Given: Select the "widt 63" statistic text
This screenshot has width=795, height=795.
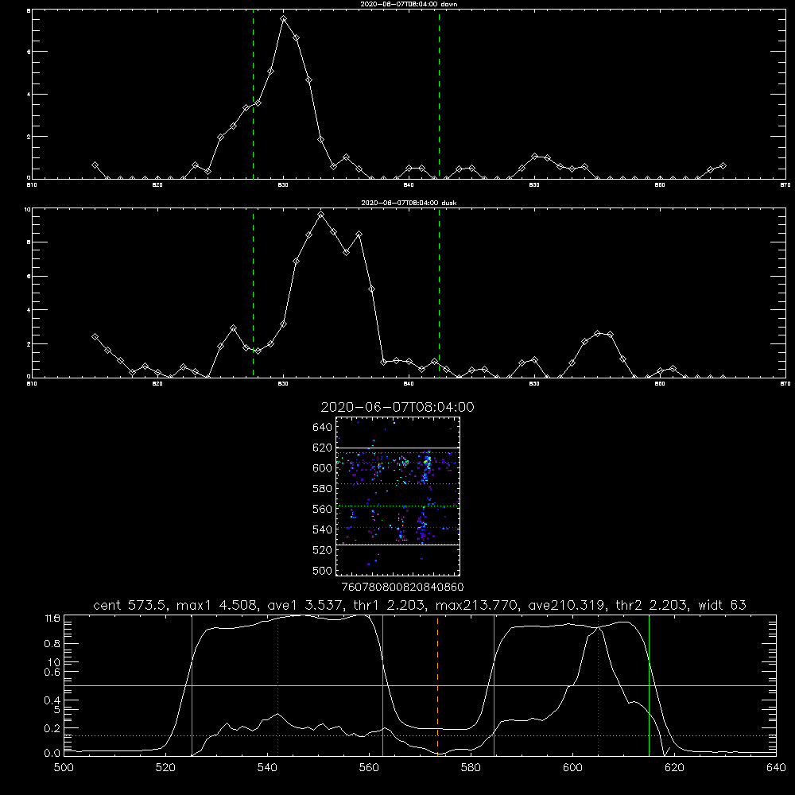Looking at the screenshot, I should pyautogui.click(x=722, y=605).
